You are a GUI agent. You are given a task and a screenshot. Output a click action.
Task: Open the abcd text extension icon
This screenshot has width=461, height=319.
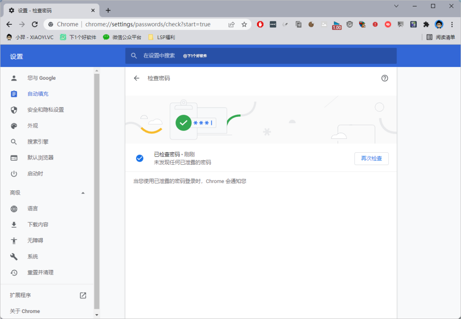pos(413,24)
